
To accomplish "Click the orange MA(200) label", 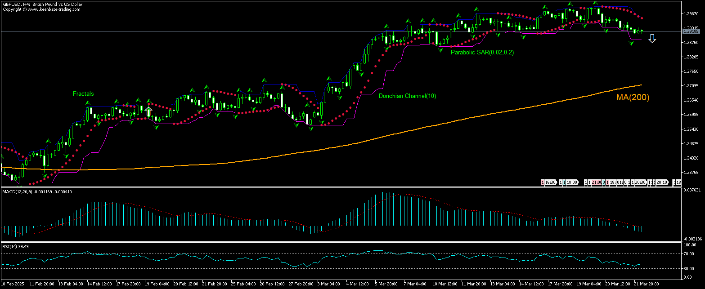I will (633, 97).
